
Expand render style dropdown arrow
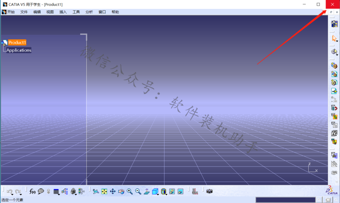tap(167, 194)
